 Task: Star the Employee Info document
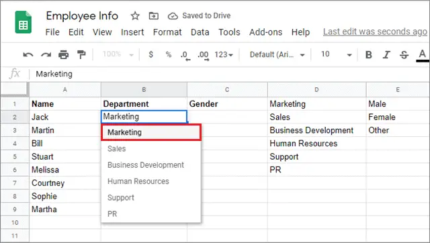[x=134, y=16]
